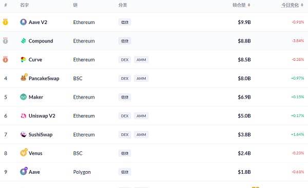Click the name column header
The width and height of the screenshot is (308, 188).
(x=24, y=5)
